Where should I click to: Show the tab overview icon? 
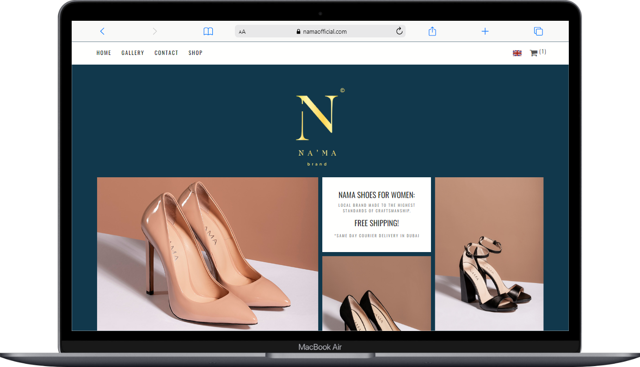(x=538, y=31)
